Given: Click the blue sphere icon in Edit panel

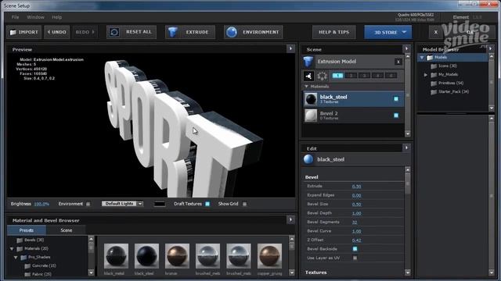Looking at the screenshot, I should pos(308,159).
